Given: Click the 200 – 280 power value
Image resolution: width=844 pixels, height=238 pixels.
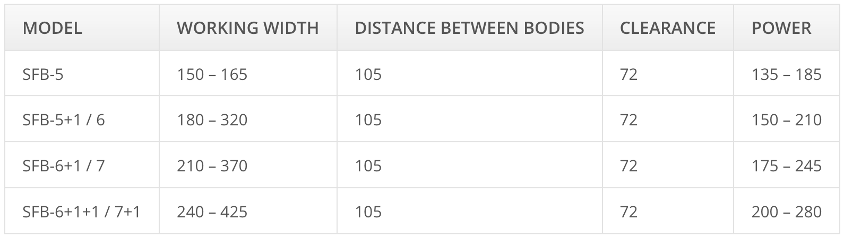Looking at the screenshot, I should tap(786, 212).
